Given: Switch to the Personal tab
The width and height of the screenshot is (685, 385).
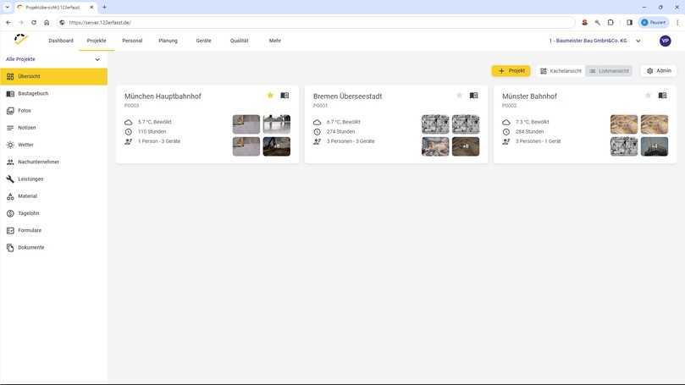Looking at the screenshot, I should pyautogui.click(x=132, y=41).
